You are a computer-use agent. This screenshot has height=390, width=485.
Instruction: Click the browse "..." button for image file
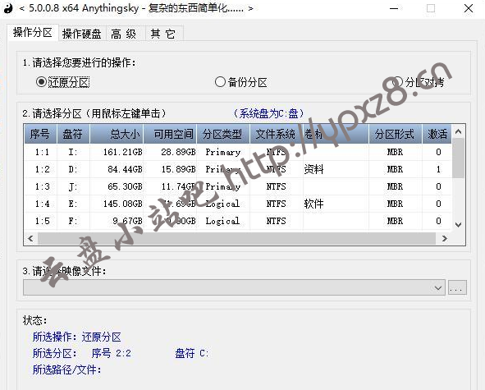point(457,288)
